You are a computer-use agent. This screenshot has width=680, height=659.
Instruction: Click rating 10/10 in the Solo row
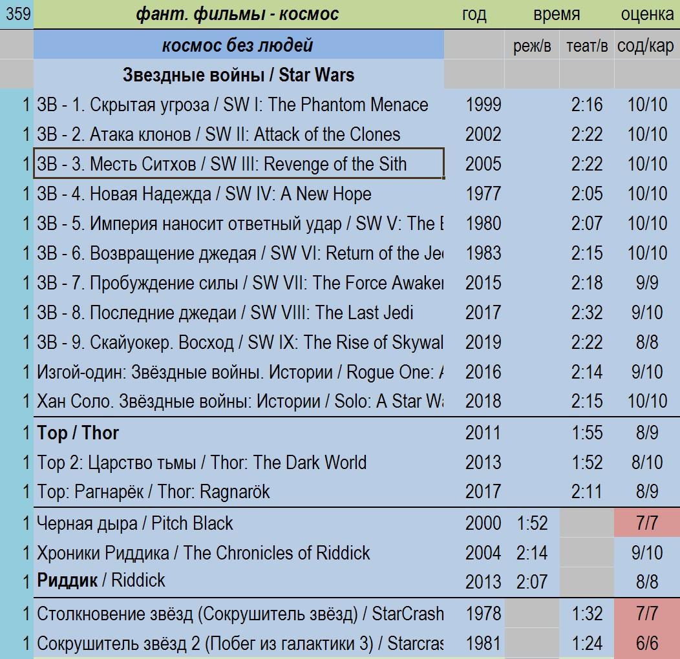point(647,401)
